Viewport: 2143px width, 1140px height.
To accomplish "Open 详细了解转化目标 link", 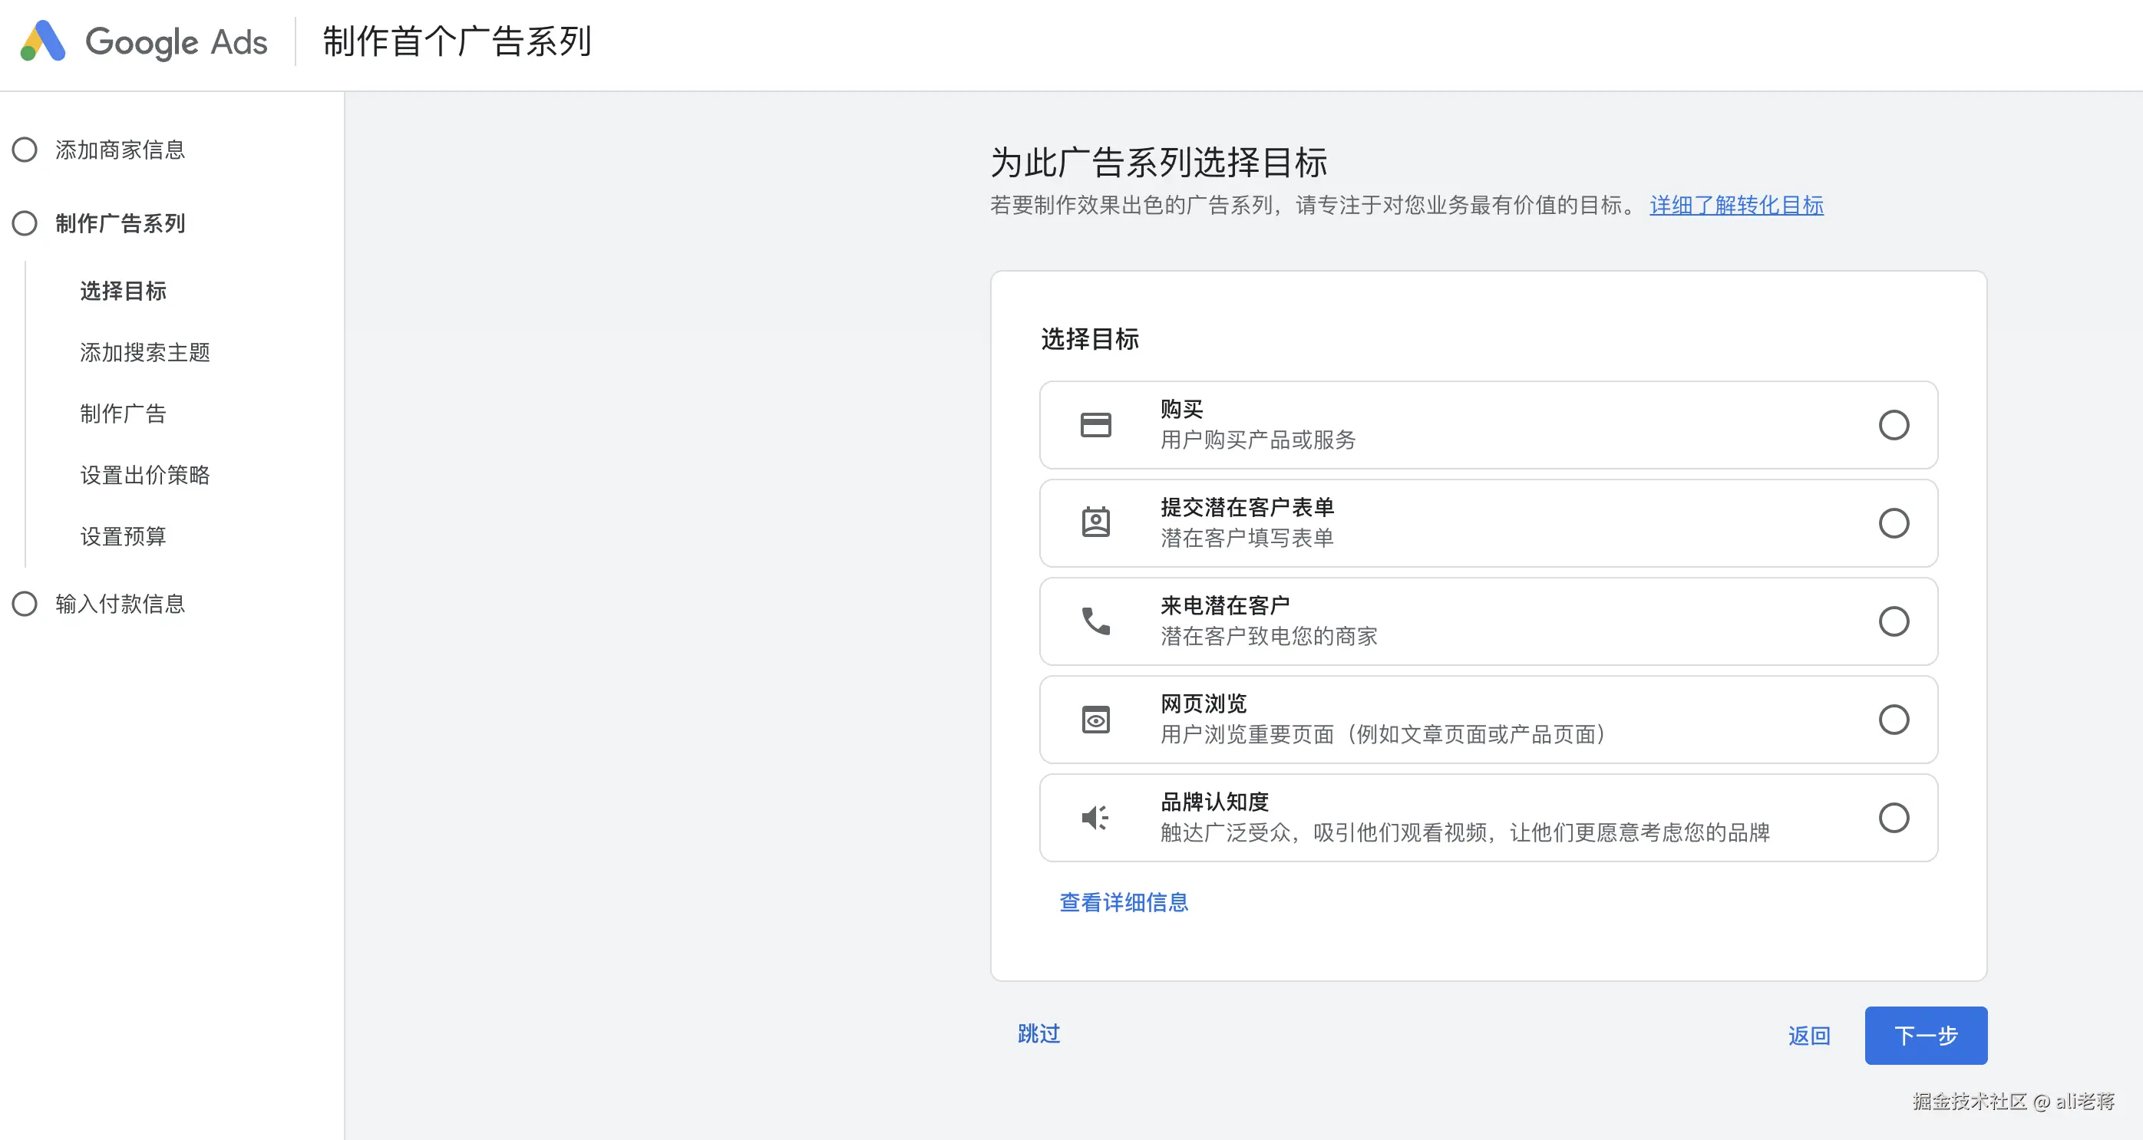I will [x=1736, y=206].
